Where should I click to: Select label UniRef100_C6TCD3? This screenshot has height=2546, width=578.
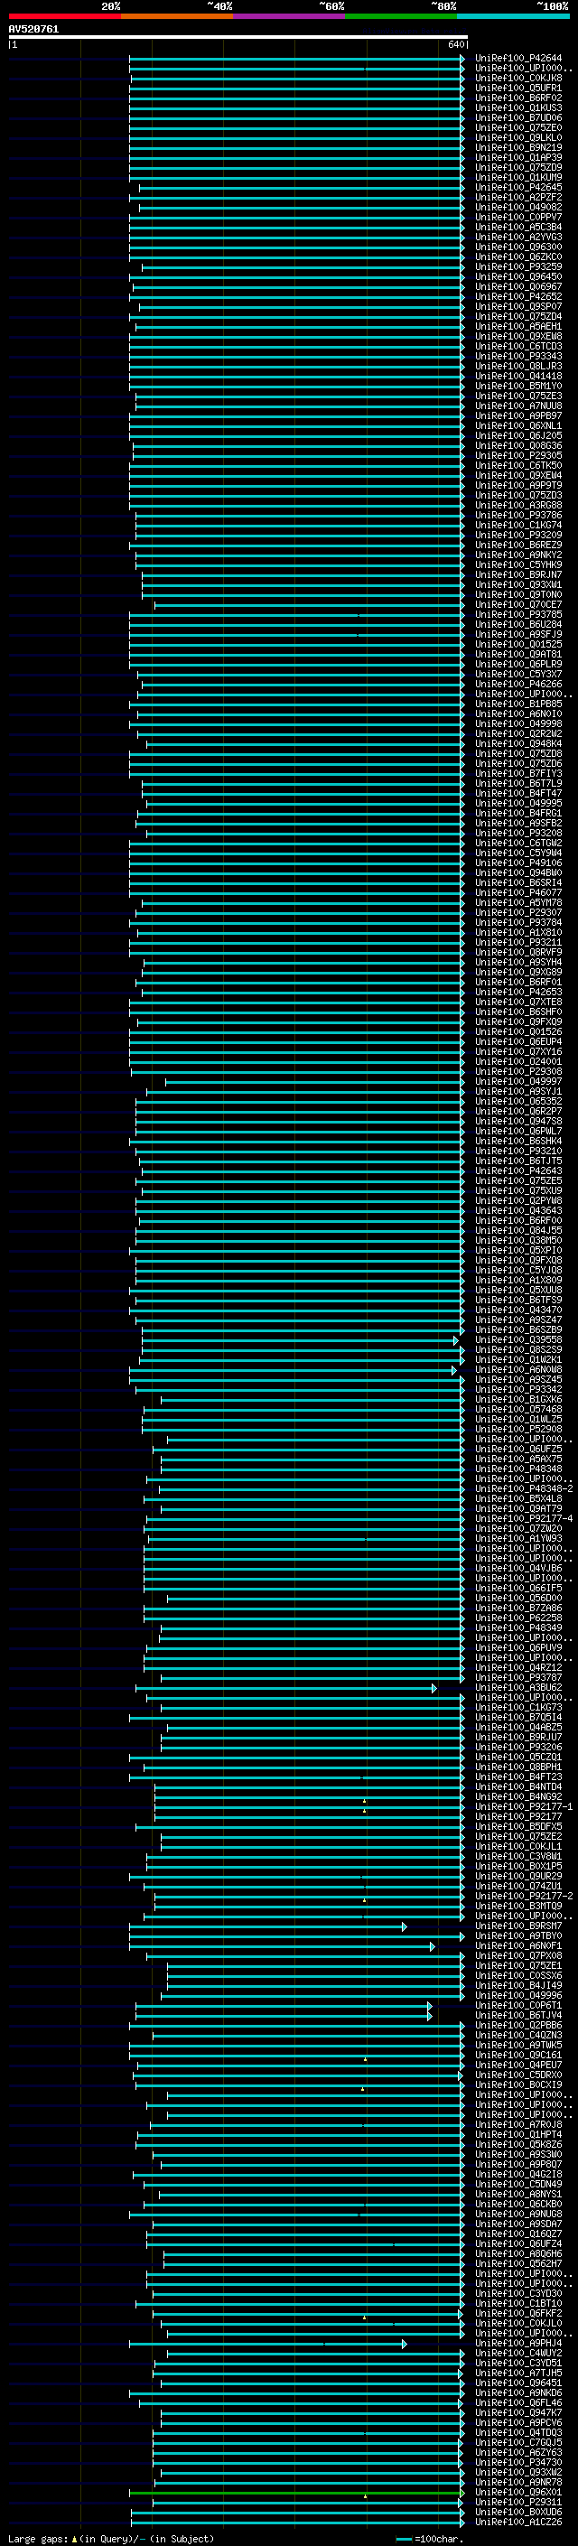click(x=518, y=346)
